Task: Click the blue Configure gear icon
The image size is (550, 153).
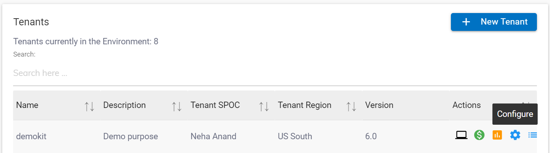Action: [x=515, y=135]
